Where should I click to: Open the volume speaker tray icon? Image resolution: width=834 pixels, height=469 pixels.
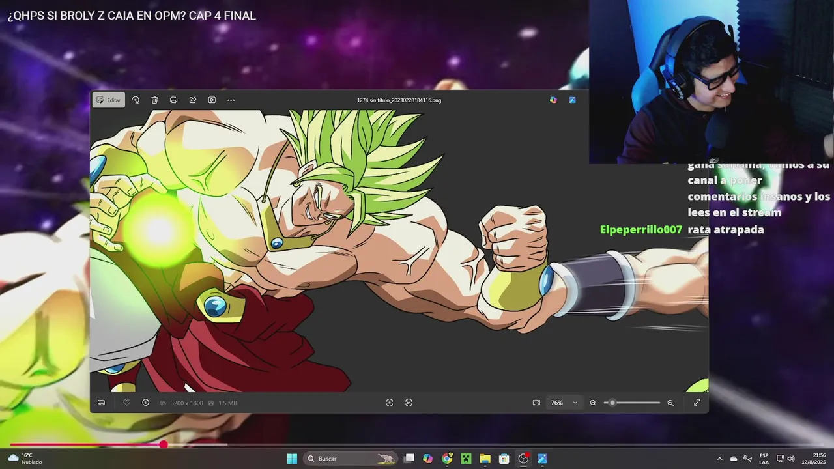point(791,459)
